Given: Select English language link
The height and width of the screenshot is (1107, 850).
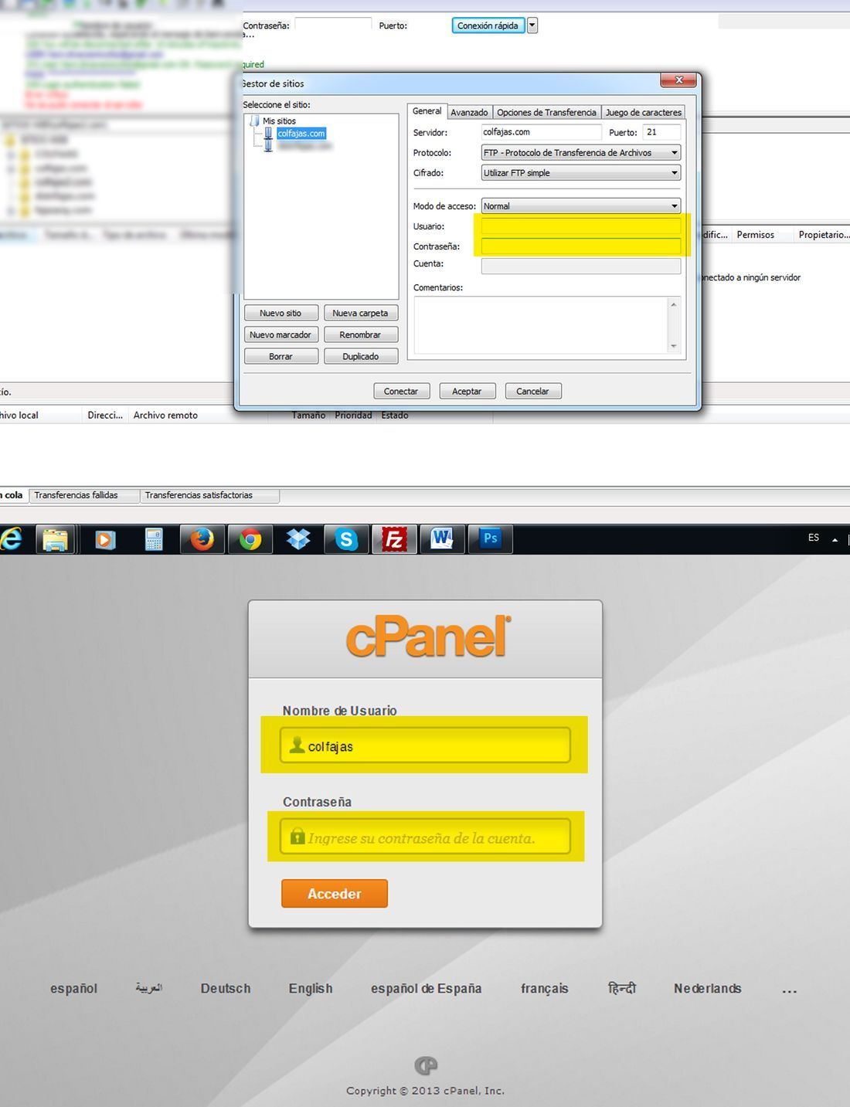Looking at the screenshot, I should point(311,988).
